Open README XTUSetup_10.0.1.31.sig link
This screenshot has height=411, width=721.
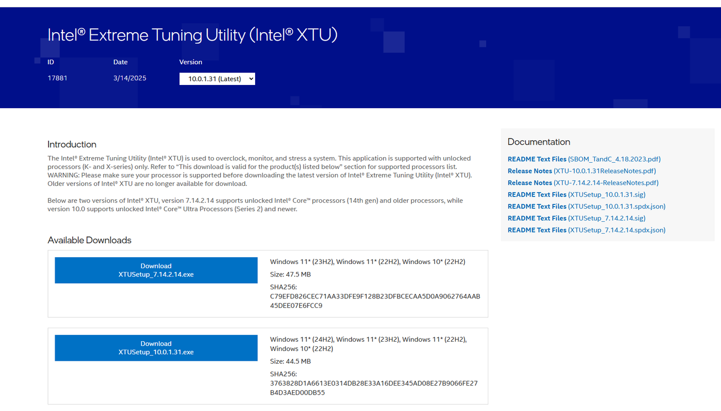point(576,195)
